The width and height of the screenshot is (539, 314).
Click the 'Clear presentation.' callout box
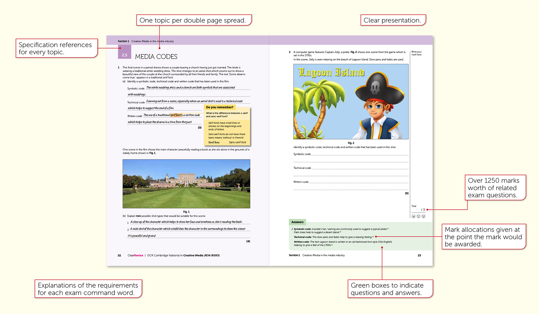click(392, 20)
